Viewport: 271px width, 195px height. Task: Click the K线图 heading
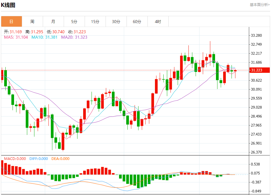(8, 5)
